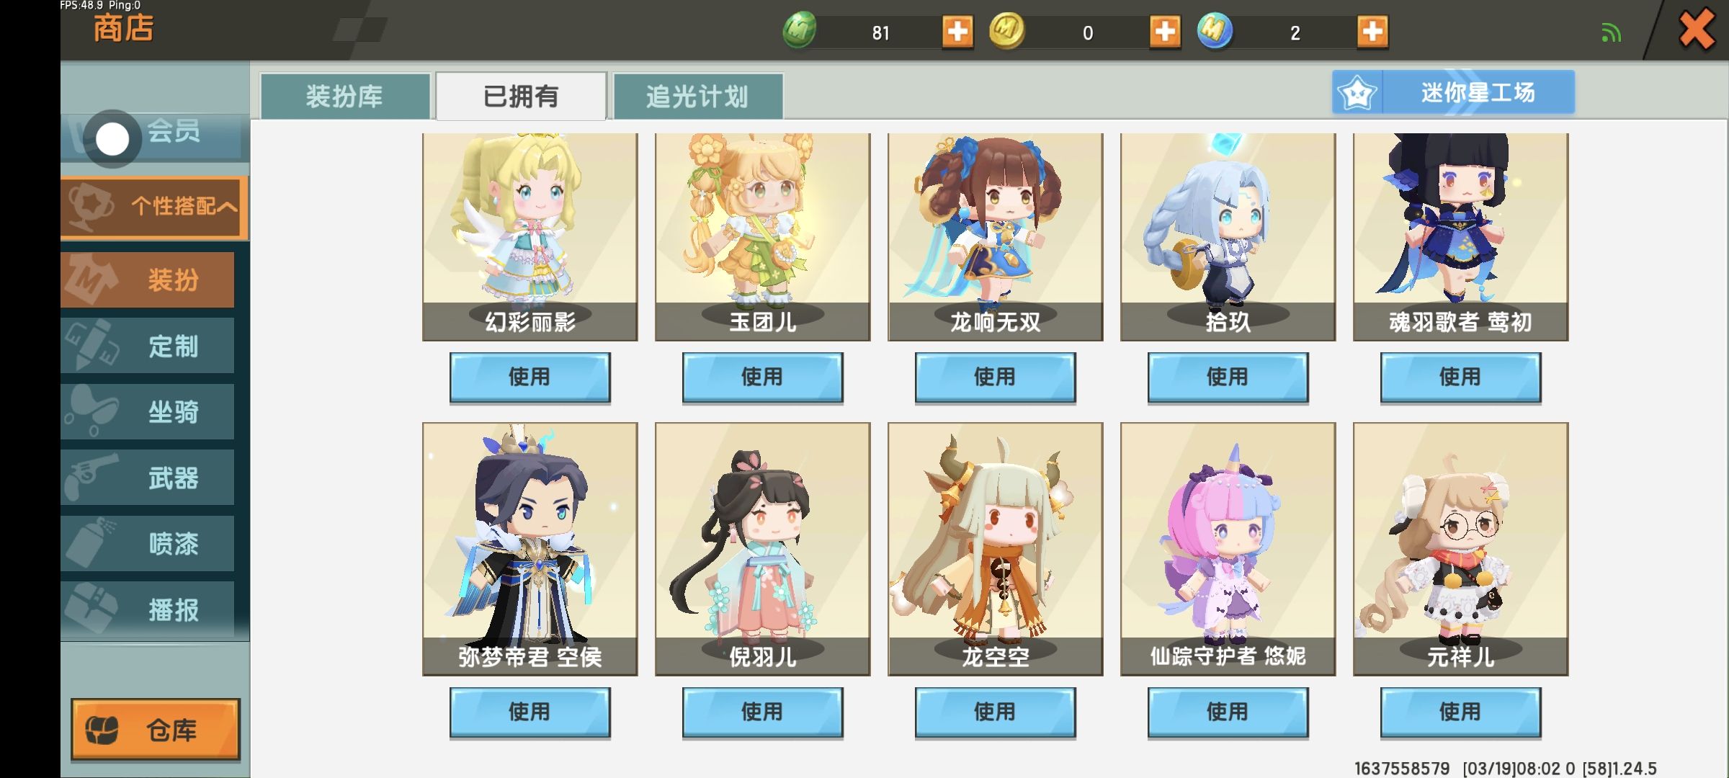Viewport: 1729px width, 778px height.
Task: Select the 拾玖 character thumbnail
Action: pos(1228,237)
